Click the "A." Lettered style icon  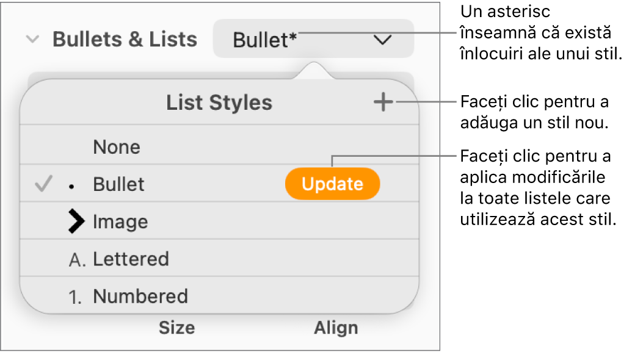77,260
